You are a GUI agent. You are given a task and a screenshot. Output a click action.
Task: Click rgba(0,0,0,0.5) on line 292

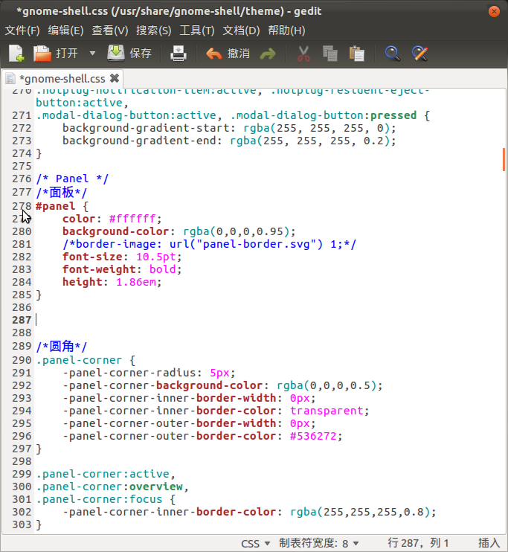[326, 385]
